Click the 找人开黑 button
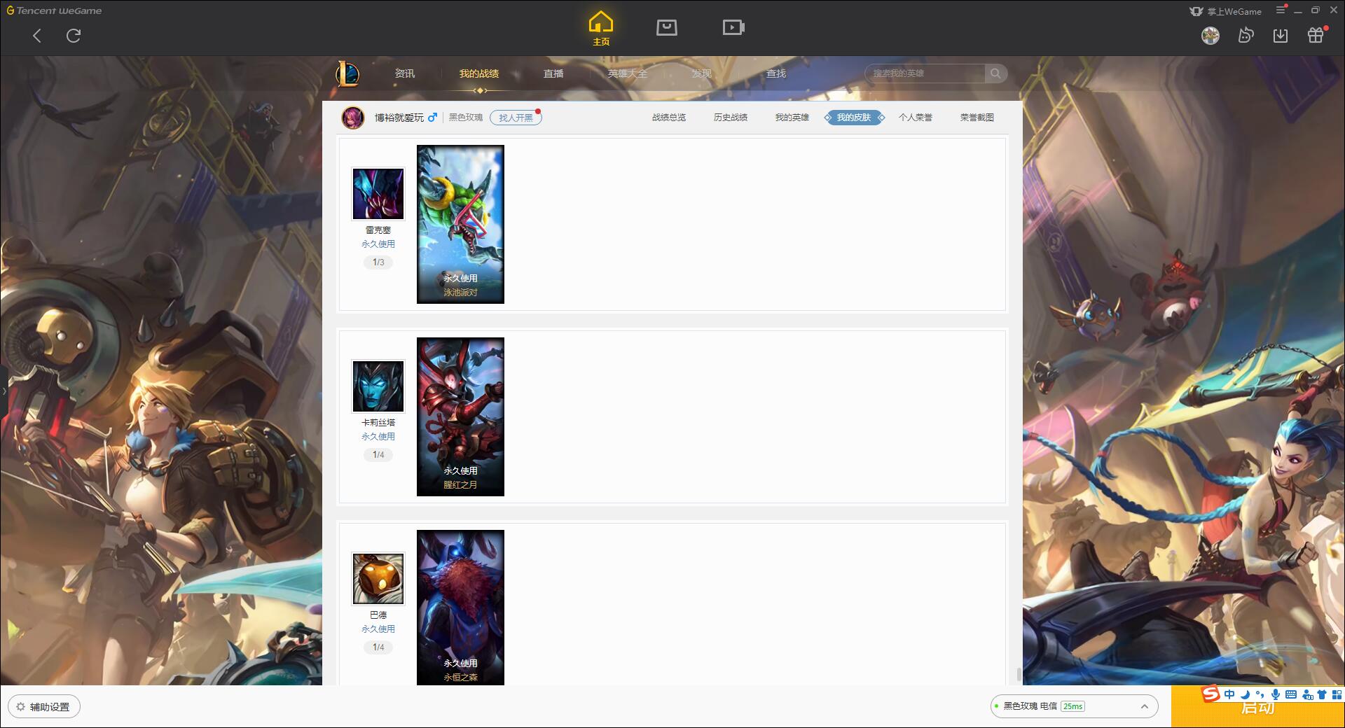Image resolution: width=1345 pixels, height=728 pixels. [516, 118]
